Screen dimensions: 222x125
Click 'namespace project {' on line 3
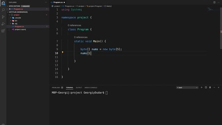[76, 18]
